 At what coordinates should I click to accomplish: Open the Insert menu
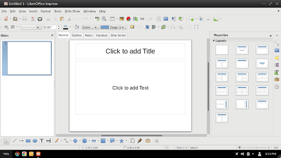[x=33, y=11]
